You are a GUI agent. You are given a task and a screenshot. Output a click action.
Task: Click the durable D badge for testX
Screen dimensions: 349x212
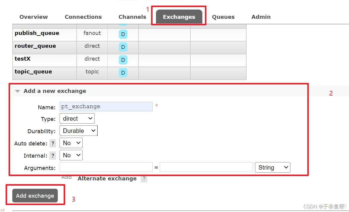point(123,60)
